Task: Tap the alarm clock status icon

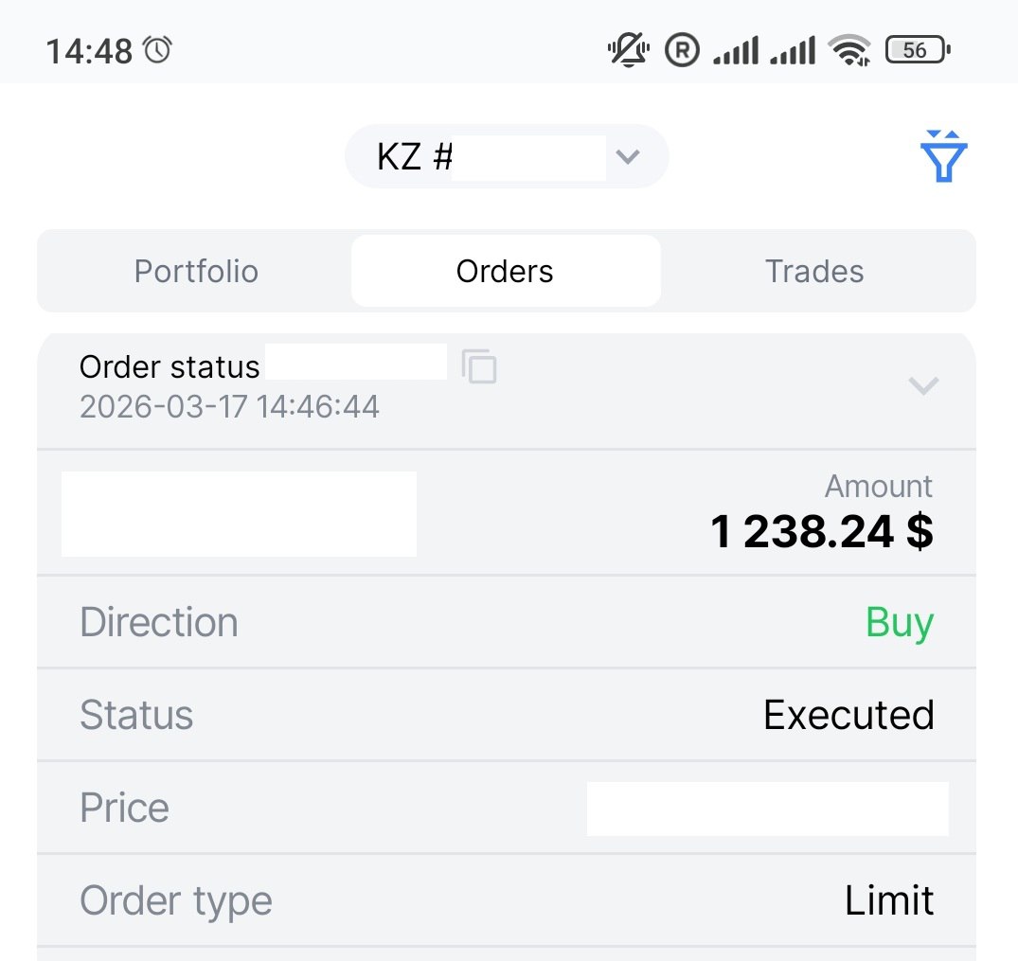Action: pyautogui.click(x=157, y=49)
